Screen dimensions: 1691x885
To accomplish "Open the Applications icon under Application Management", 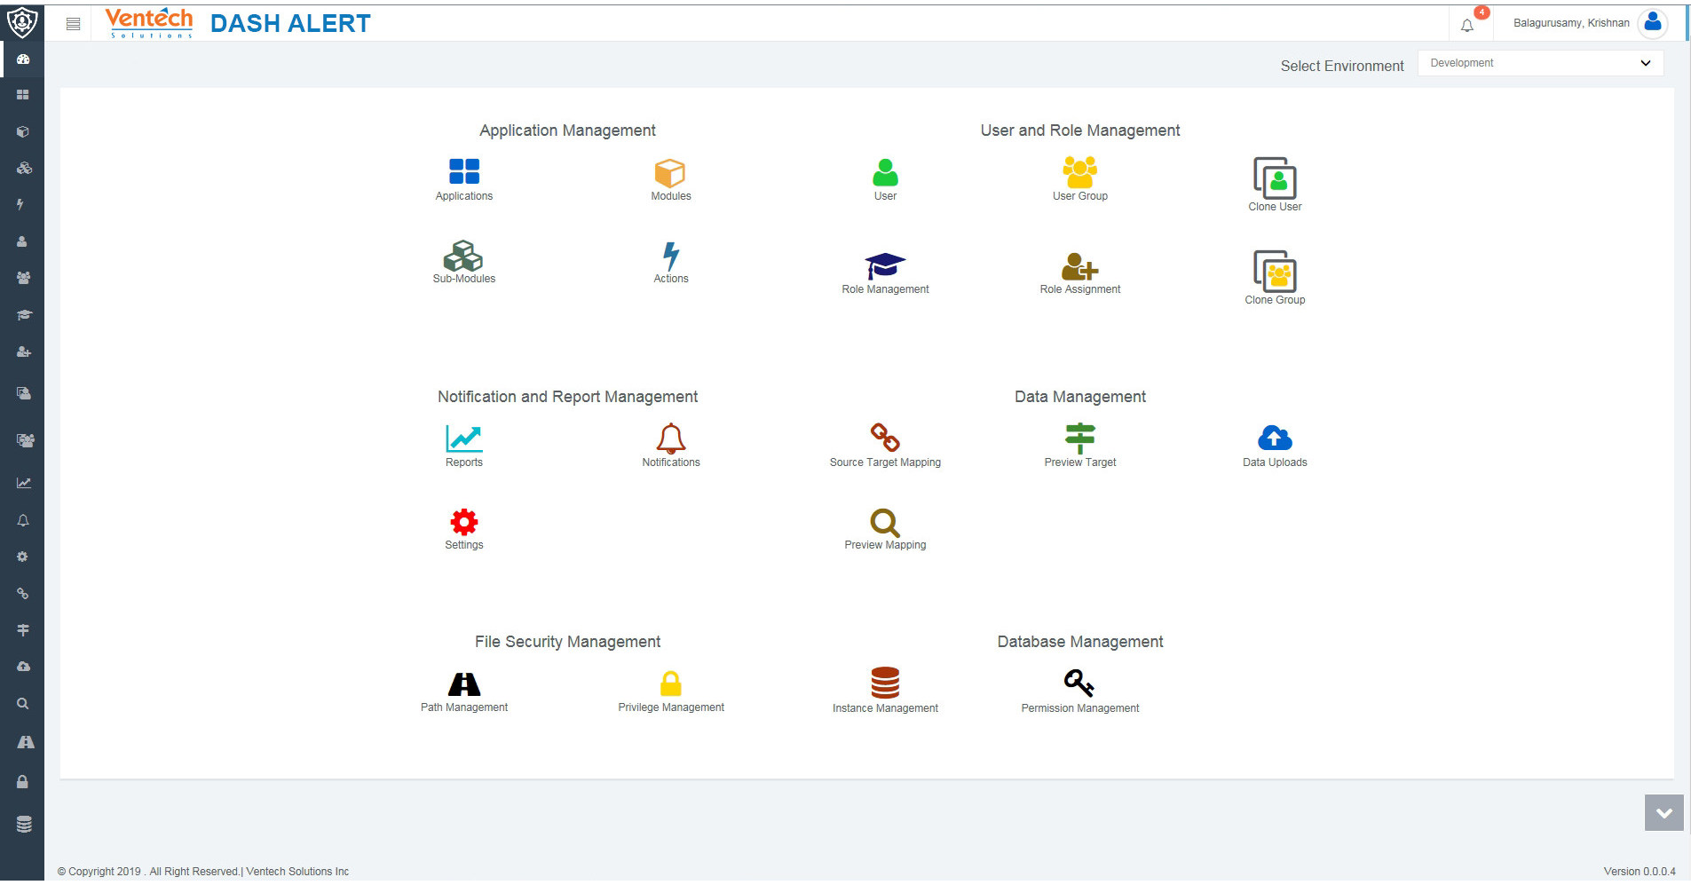I will (463, 169).
